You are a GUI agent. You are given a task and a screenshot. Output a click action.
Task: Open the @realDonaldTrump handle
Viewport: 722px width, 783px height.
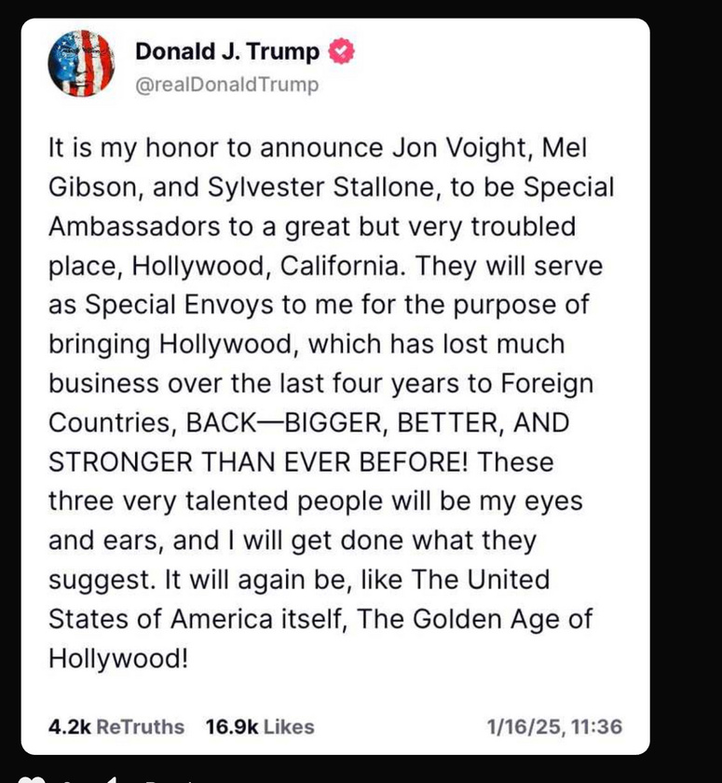tap(227, 85)
